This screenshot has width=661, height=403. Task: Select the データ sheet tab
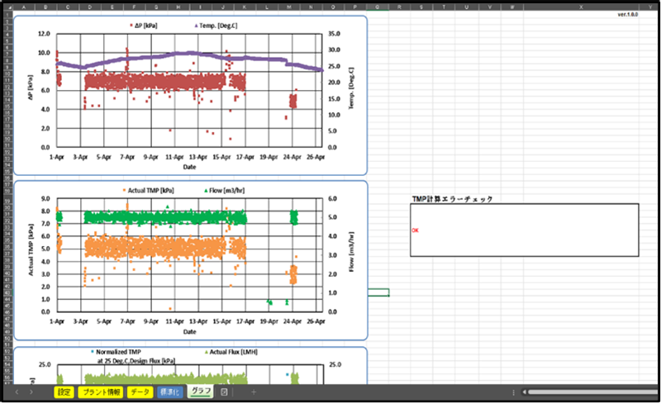140,391
